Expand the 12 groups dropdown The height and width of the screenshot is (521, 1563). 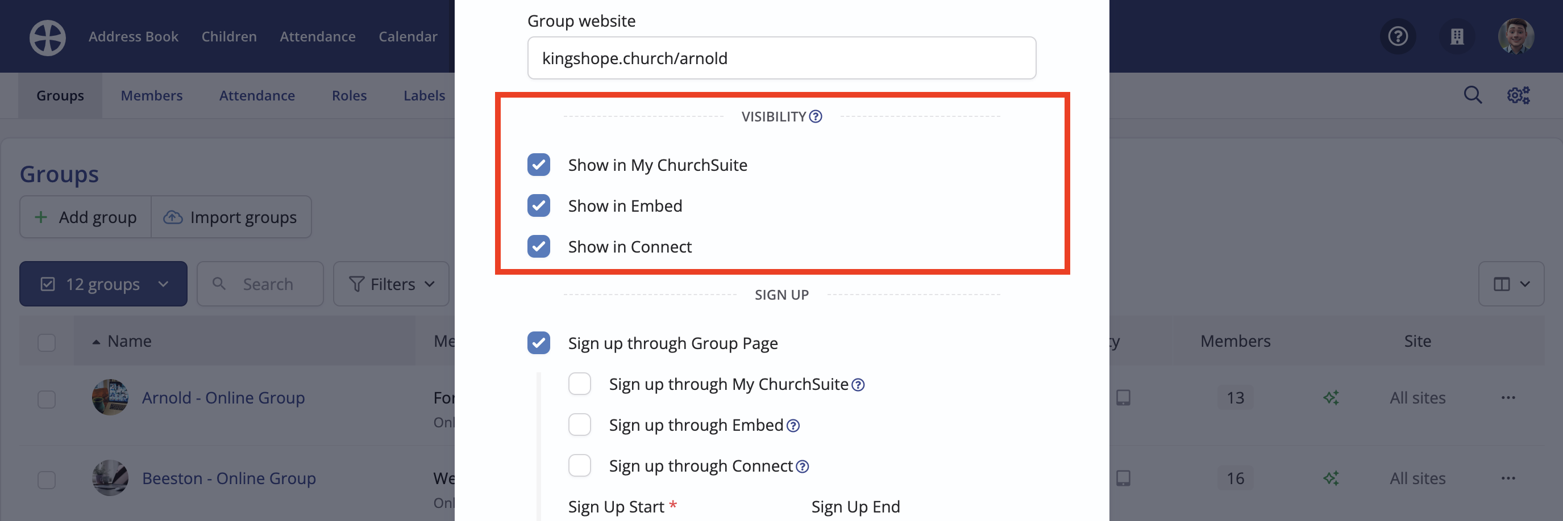coord(103,284)
